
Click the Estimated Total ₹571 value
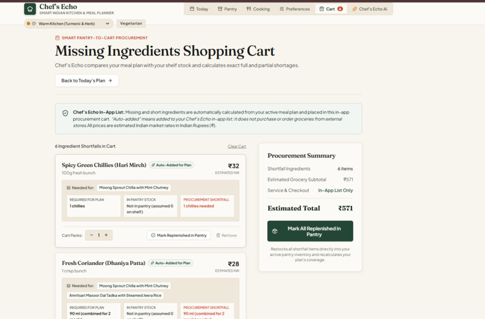[x=345, y=208]
